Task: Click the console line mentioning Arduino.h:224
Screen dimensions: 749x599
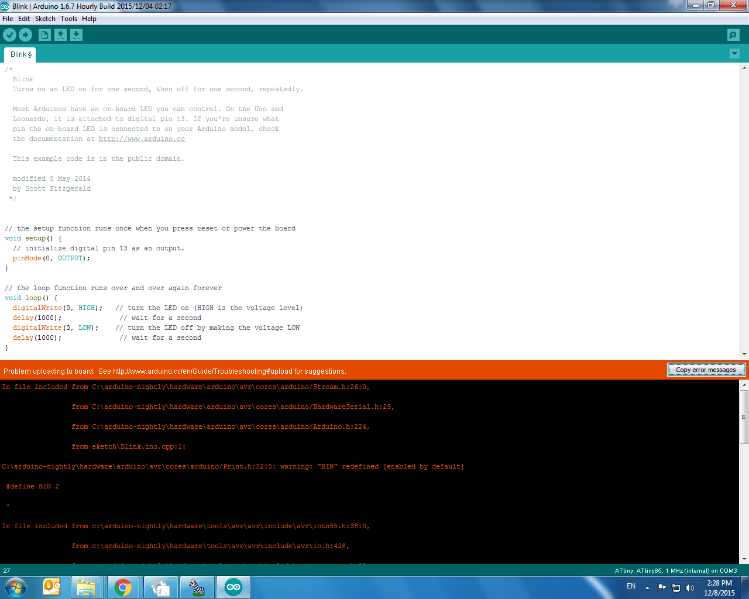Action: [221, 427]
